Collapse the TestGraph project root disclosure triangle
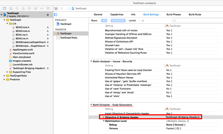Screen dimensions: 223x134 [x=1, y=15]
